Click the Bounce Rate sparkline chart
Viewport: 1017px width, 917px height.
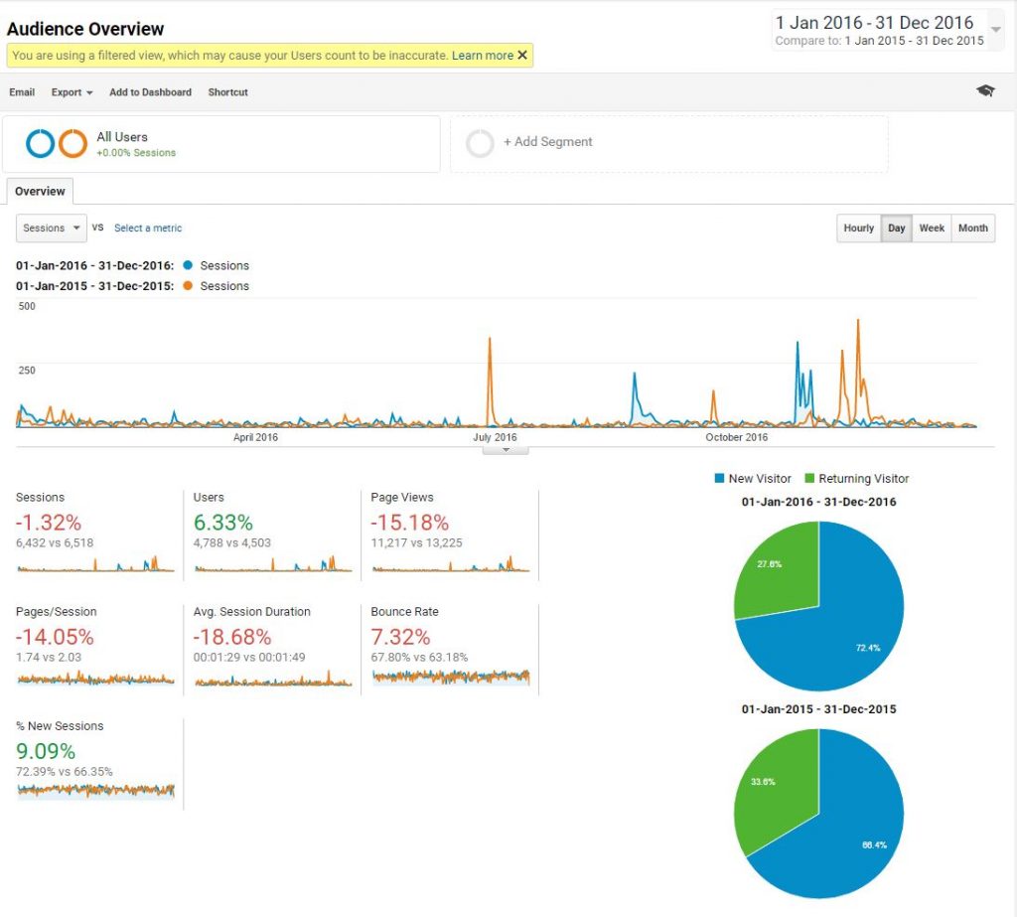[451, 677]
